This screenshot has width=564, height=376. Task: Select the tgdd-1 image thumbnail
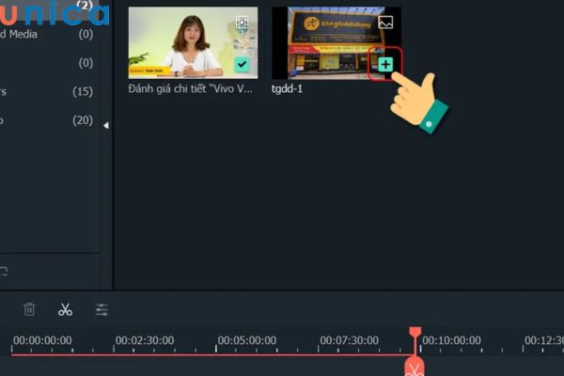coord(337,42)
